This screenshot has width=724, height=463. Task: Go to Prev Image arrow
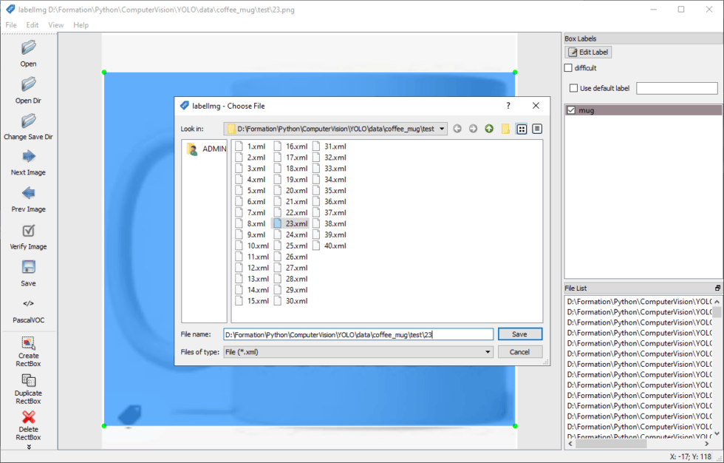[x=28, y=193]
